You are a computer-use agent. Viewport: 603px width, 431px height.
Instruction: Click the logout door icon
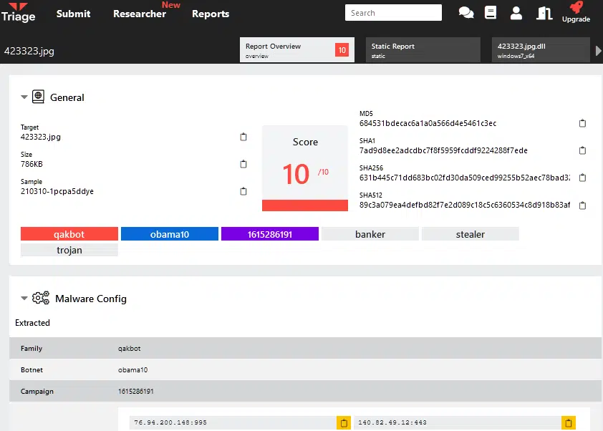coord(544,12)
